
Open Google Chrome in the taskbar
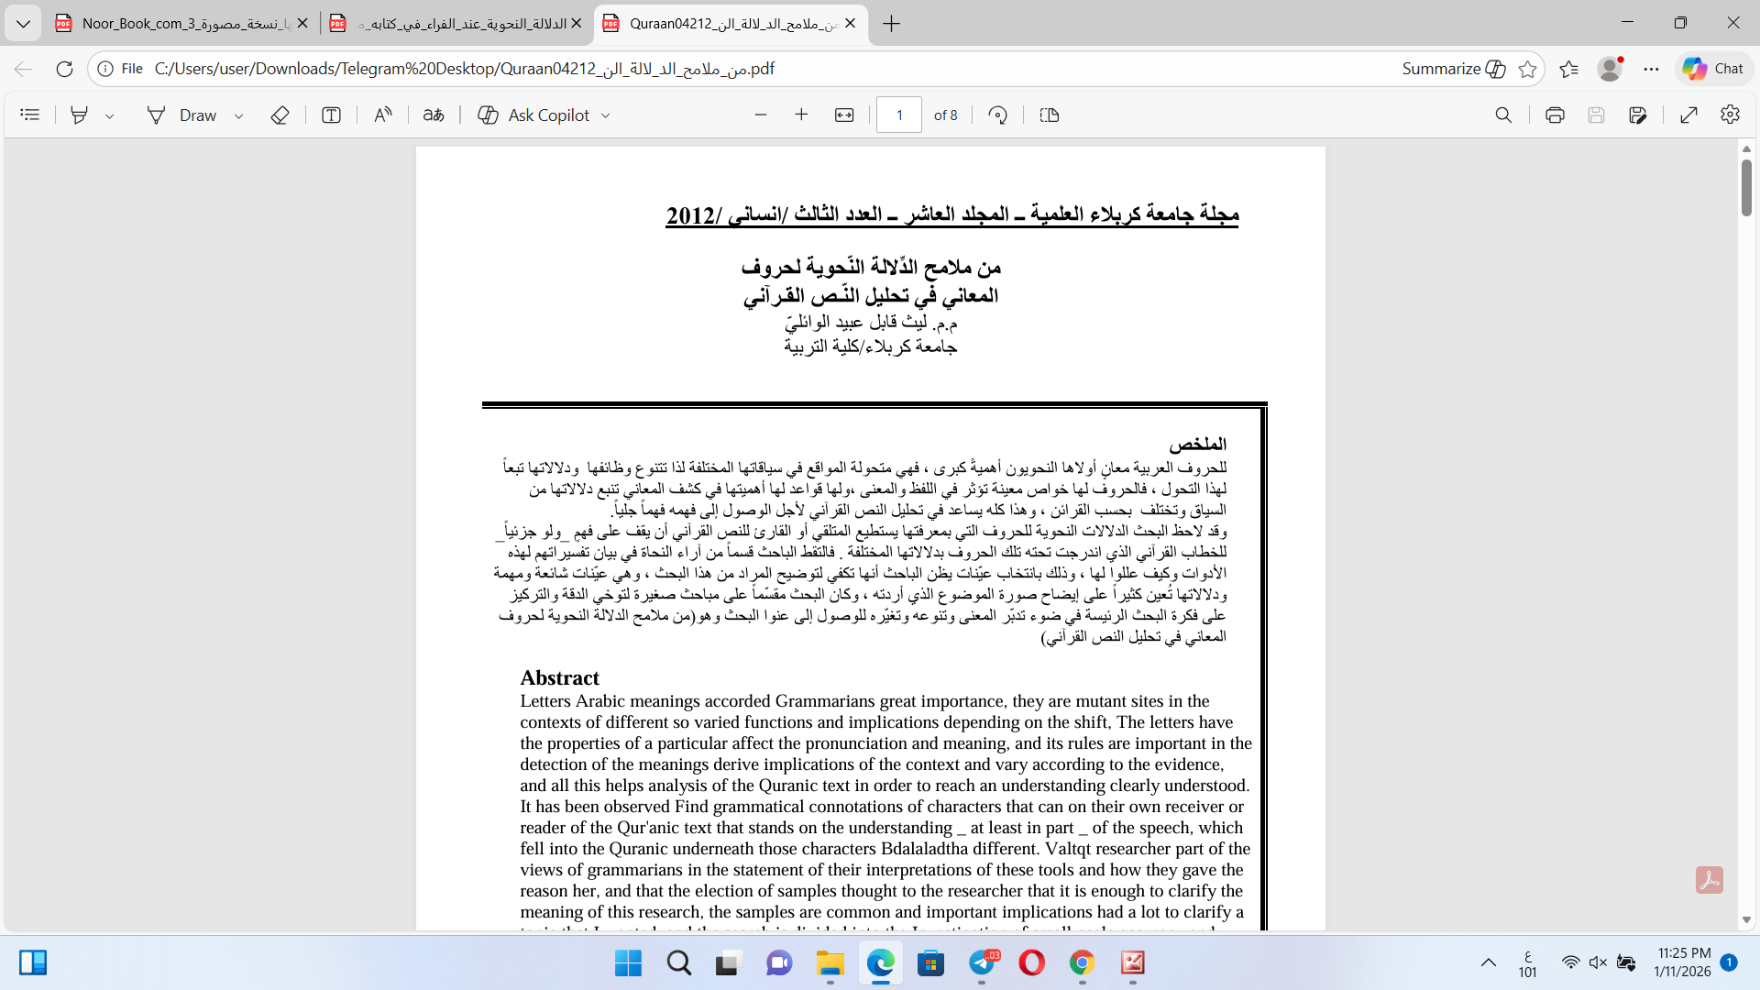click(1083, 963)
